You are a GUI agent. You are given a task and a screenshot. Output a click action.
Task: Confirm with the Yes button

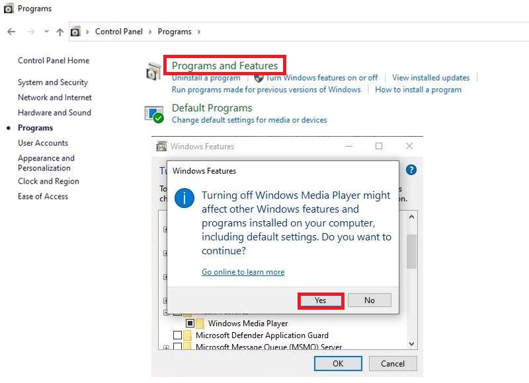(321, 300)
